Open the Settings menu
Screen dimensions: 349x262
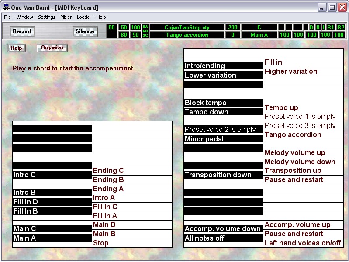(x=46, y=17)
